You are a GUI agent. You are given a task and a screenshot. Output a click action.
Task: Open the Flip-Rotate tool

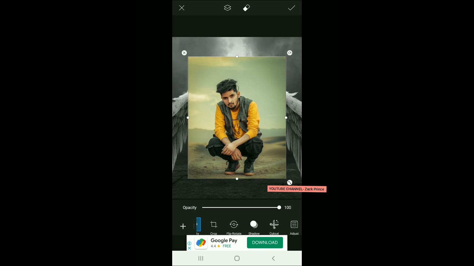[234, 227]
